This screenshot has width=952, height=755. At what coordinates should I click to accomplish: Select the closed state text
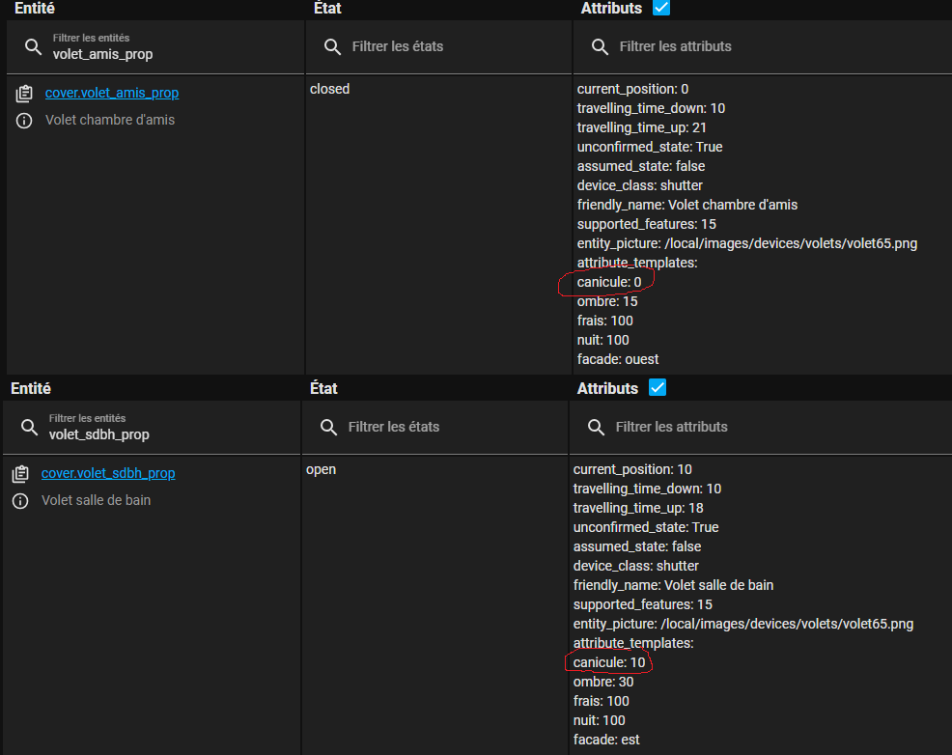pos(329,89)
